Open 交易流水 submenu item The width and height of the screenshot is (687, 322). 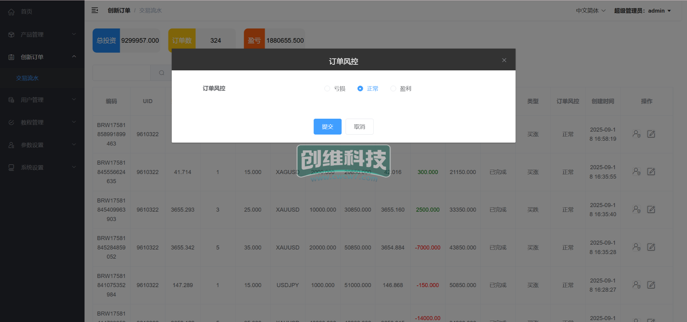[x=27, y=78]
